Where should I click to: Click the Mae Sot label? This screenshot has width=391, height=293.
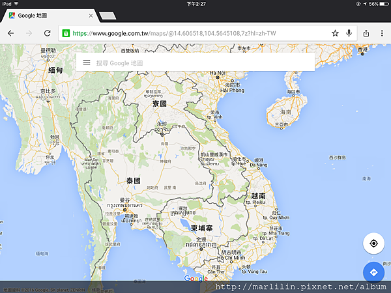91,160
